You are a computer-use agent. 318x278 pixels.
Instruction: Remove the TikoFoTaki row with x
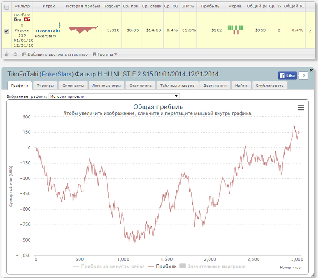tap(310, 30)
